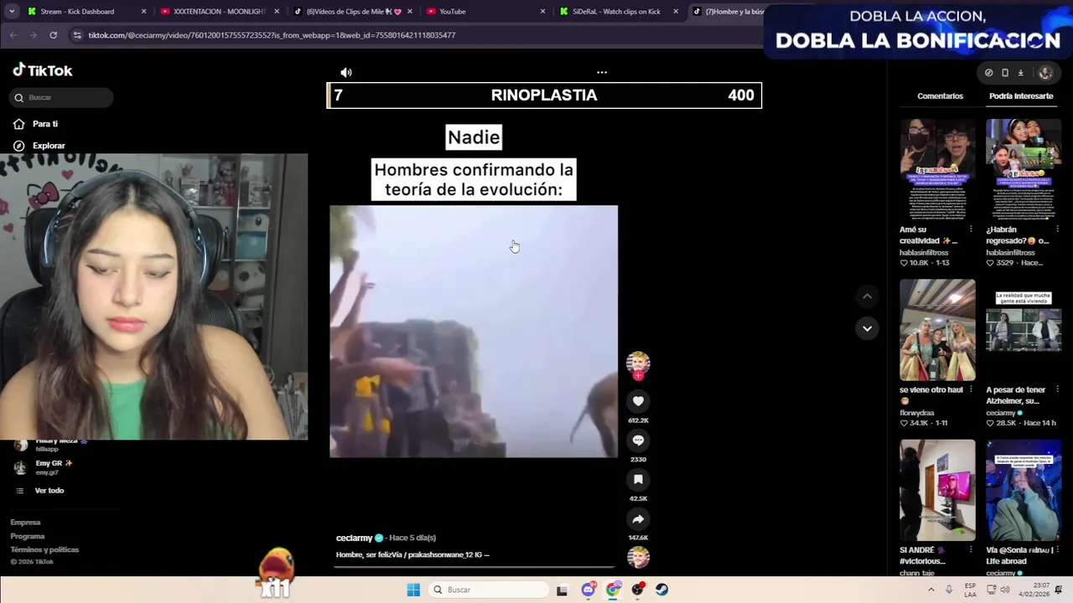This screenshot has width=1073, height=603.
Task: Open the Emy GR followed account
Action: 54,467
